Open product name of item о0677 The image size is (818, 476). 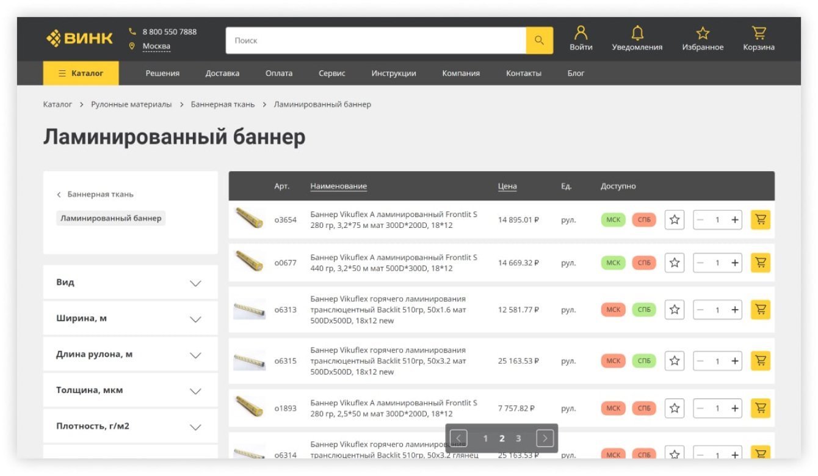click(x=394, y=263)
